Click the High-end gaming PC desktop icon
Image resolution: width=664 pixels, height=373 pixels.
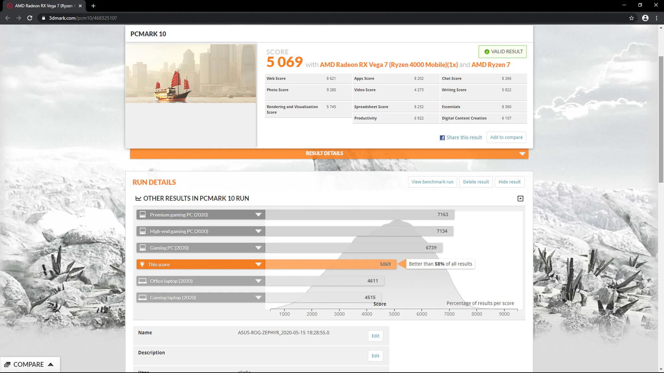pos(143,231)
